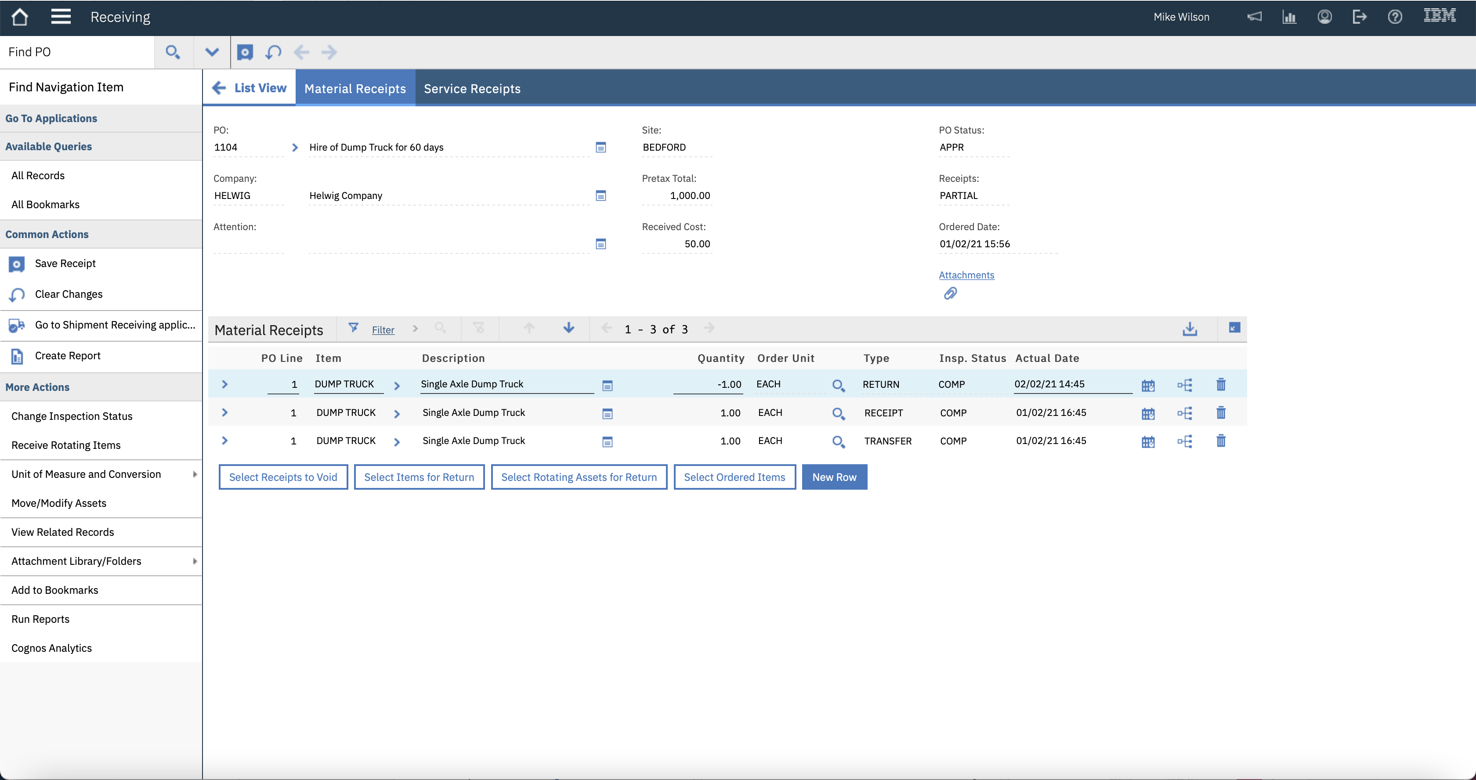The width and height of the screenshot is (1476, 780).
Task: Click the New Row button
Action: 834,477
